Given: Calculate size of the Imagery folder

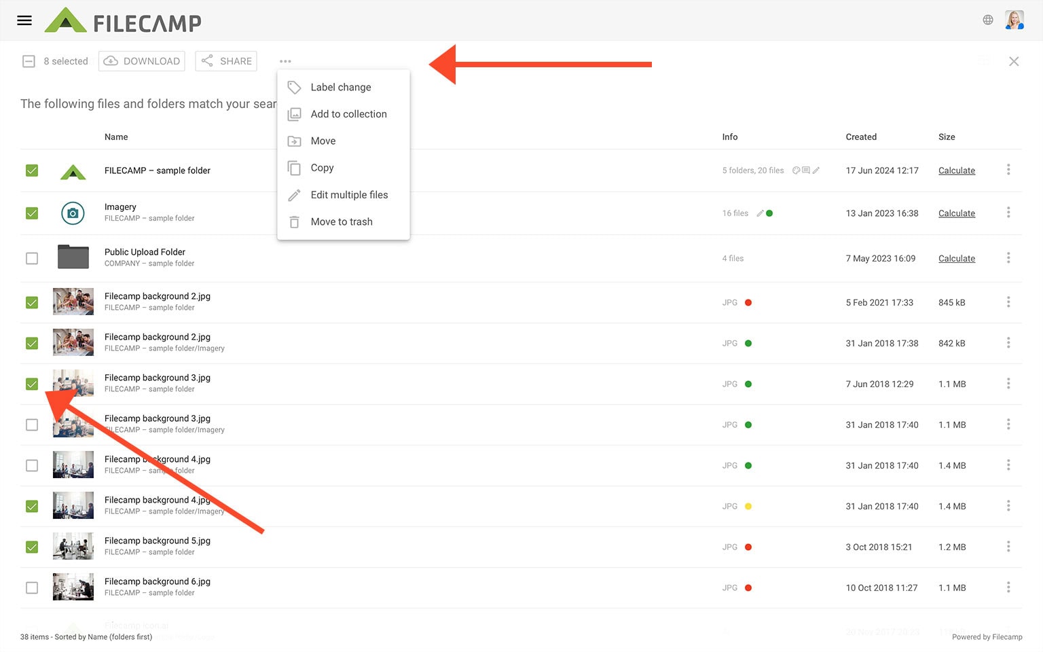Looking at the screenshot, I should [x=957, y=213].
